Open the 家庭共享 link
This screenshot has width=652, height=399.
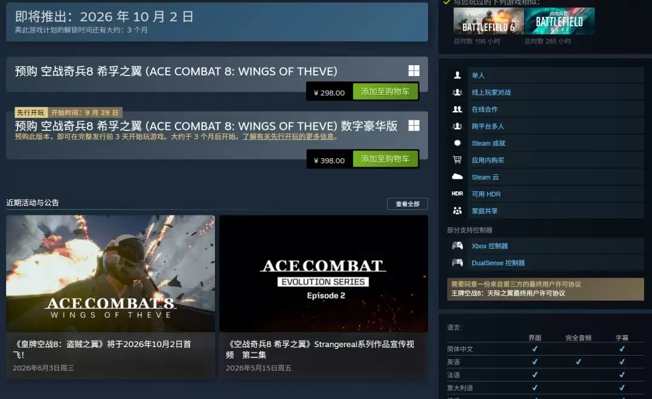484,211
